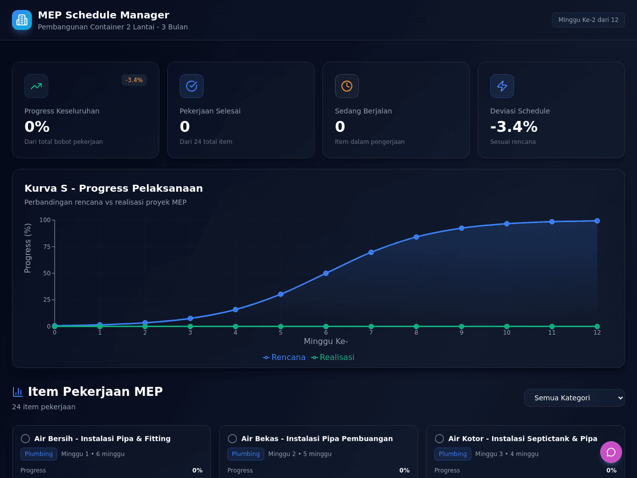637x478 pixels.
Task: Open the Semua Kategori dropdown
Action: coord(574,398)
